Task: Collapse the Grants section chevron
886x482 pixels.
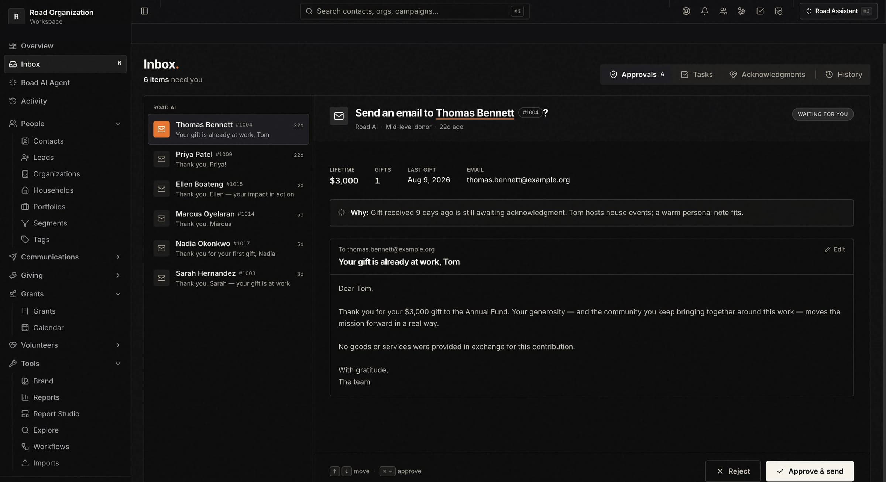Action: [x=118, y=294]
